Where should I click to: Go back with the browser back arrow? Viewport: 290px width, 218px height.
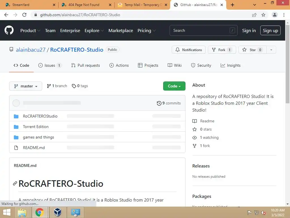[6, 15]
